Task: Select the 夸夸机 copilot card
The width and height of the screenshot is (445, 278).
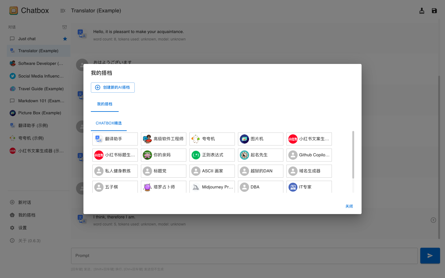Action: pos(212,139)
